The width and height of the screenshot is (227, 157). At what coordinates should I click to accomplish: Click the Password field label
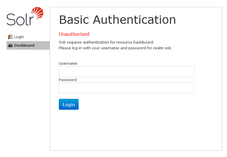click(68, 80)
